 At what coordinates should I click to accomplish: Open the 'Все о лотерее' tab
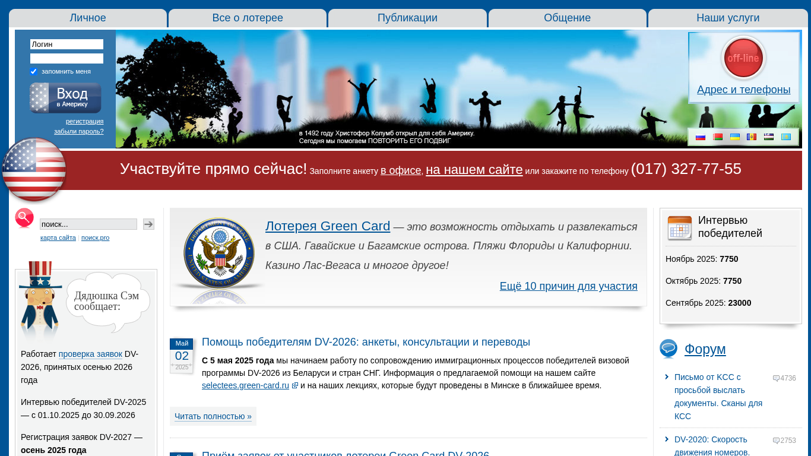[248, 18]
